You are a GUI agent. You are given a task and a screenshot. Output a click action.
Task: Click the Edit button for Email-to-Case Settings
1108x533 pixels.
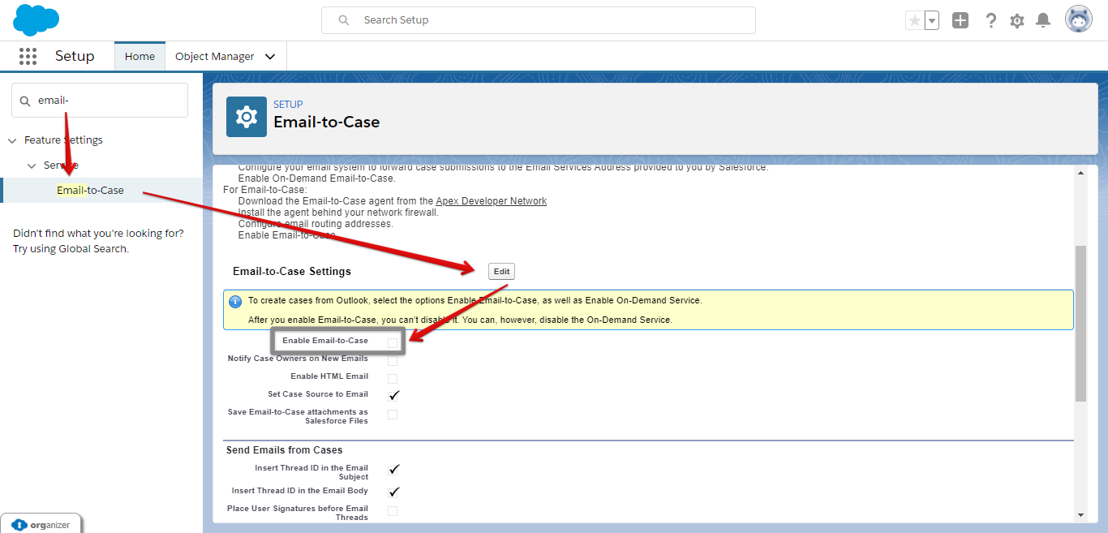pyautogui.click(x=500, y=271)
